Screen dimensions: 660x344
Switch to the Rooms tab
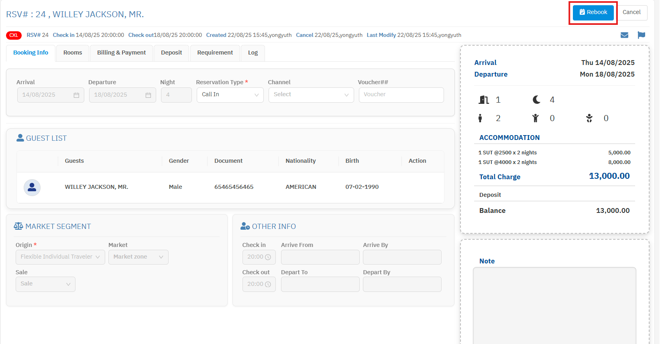coord(73,53)
